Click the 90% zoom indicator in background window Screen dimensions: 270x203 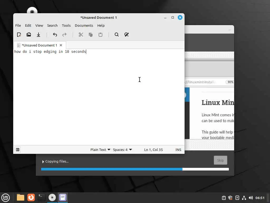[x=230, y=82]
